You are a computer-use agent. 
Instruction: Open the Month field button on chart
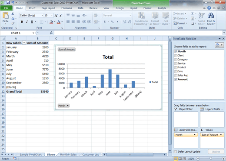(x=63, y=106)
